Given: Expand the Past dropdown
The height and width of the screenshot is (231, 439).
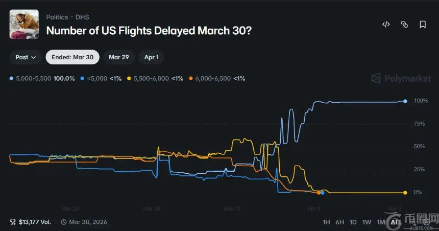Looking at the screenshot, I should click(25, 57).
